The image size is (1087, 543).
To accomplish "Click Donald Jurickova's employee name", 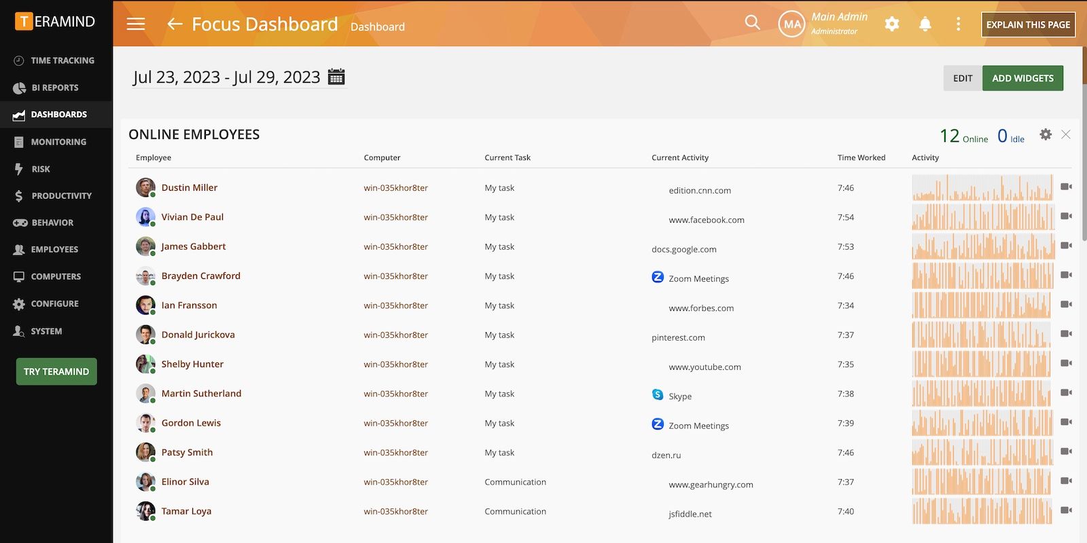I will [x=198, y=335].
